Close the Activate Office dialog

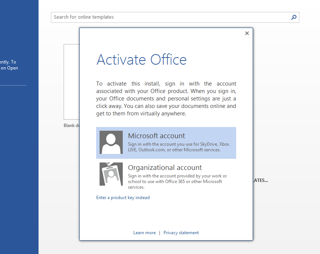[247, 33]
